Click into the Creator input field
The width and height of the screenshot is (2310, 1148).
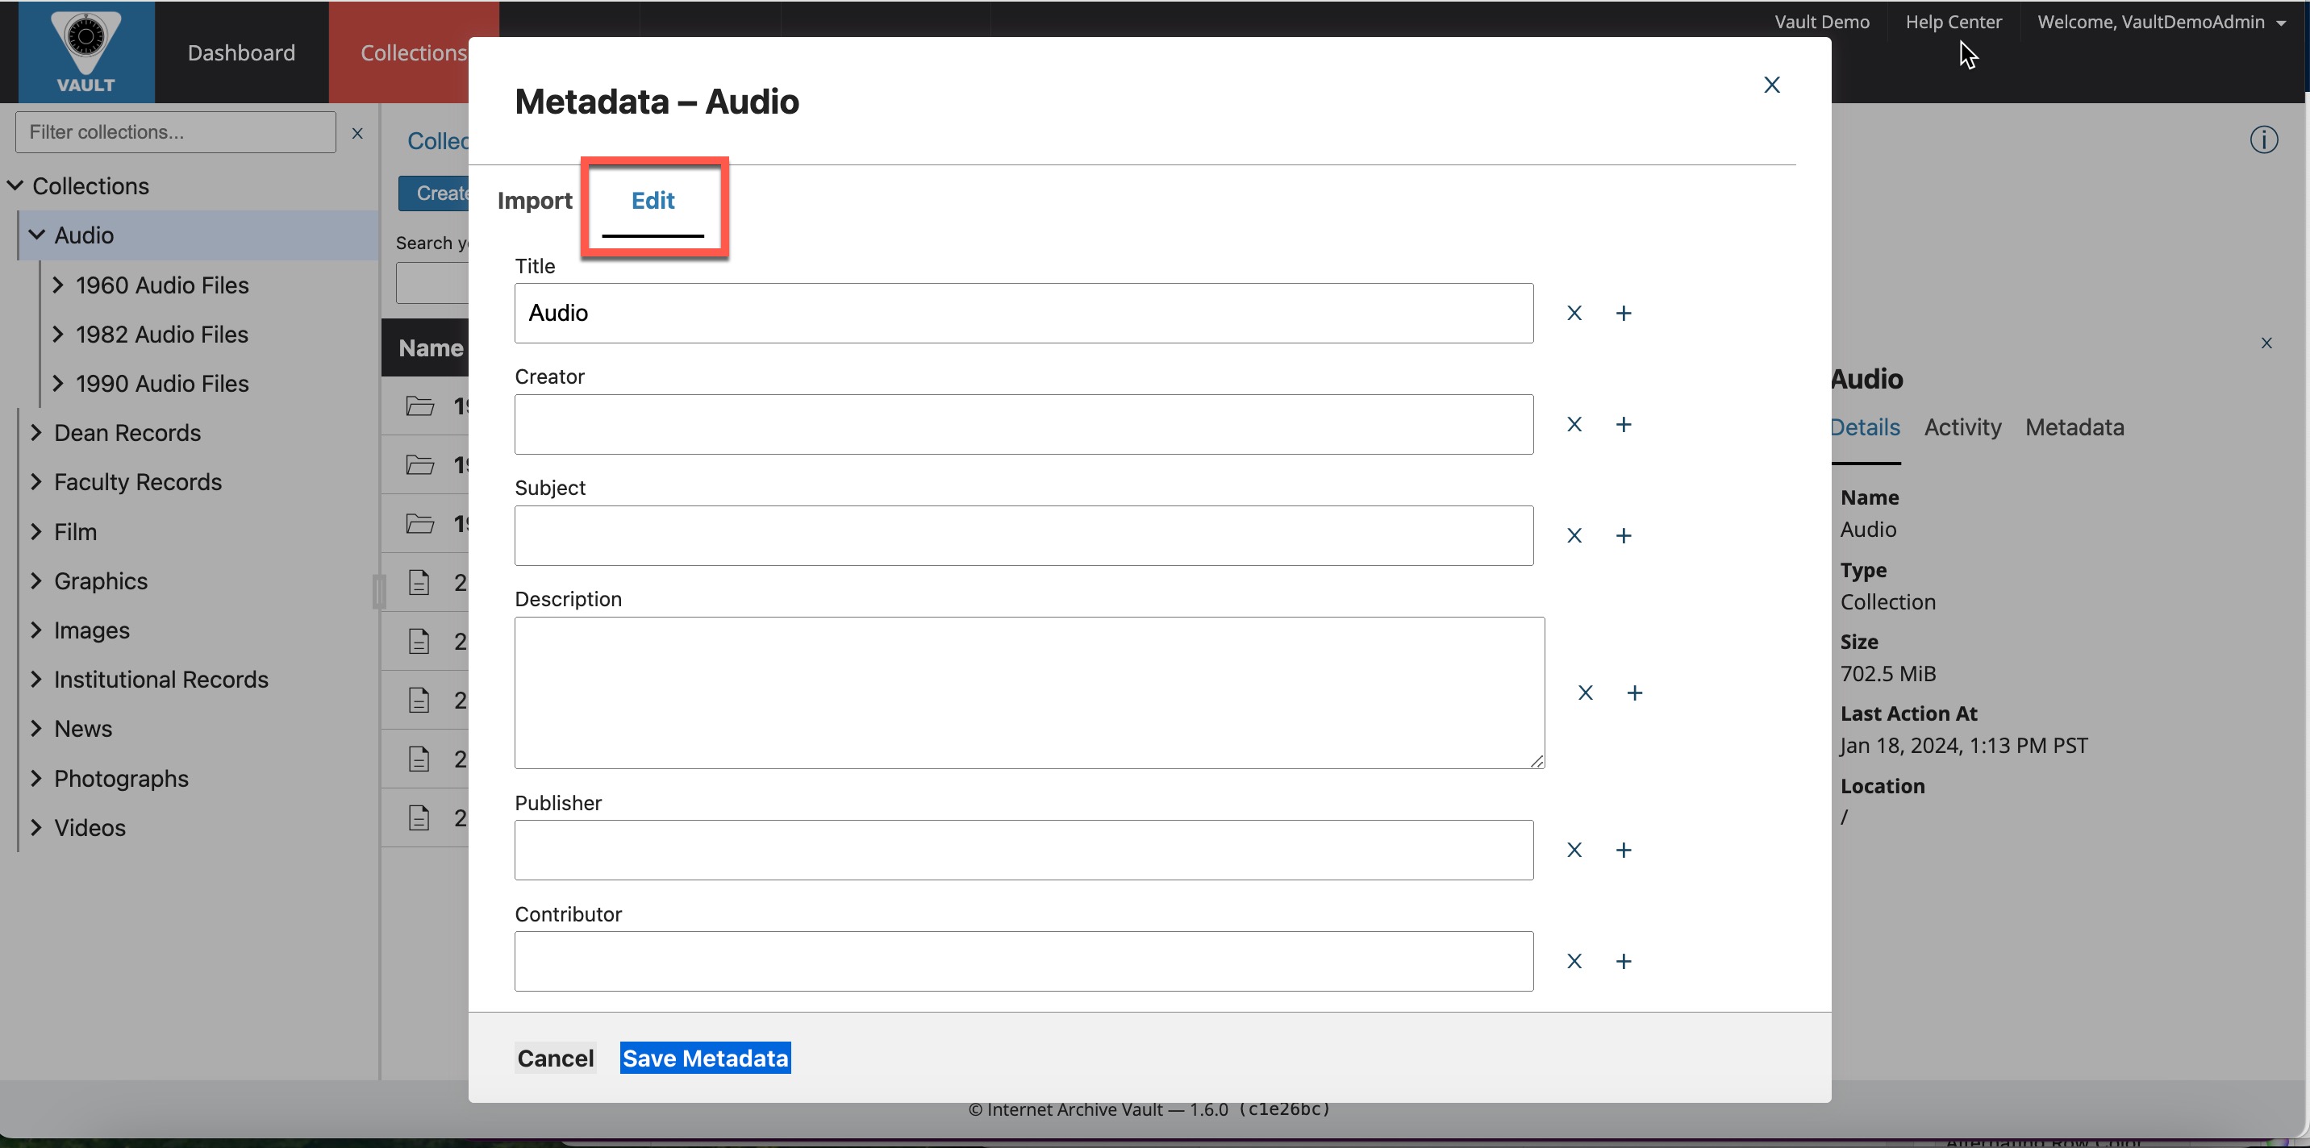pyautogui.click(x=1024, y=424)
